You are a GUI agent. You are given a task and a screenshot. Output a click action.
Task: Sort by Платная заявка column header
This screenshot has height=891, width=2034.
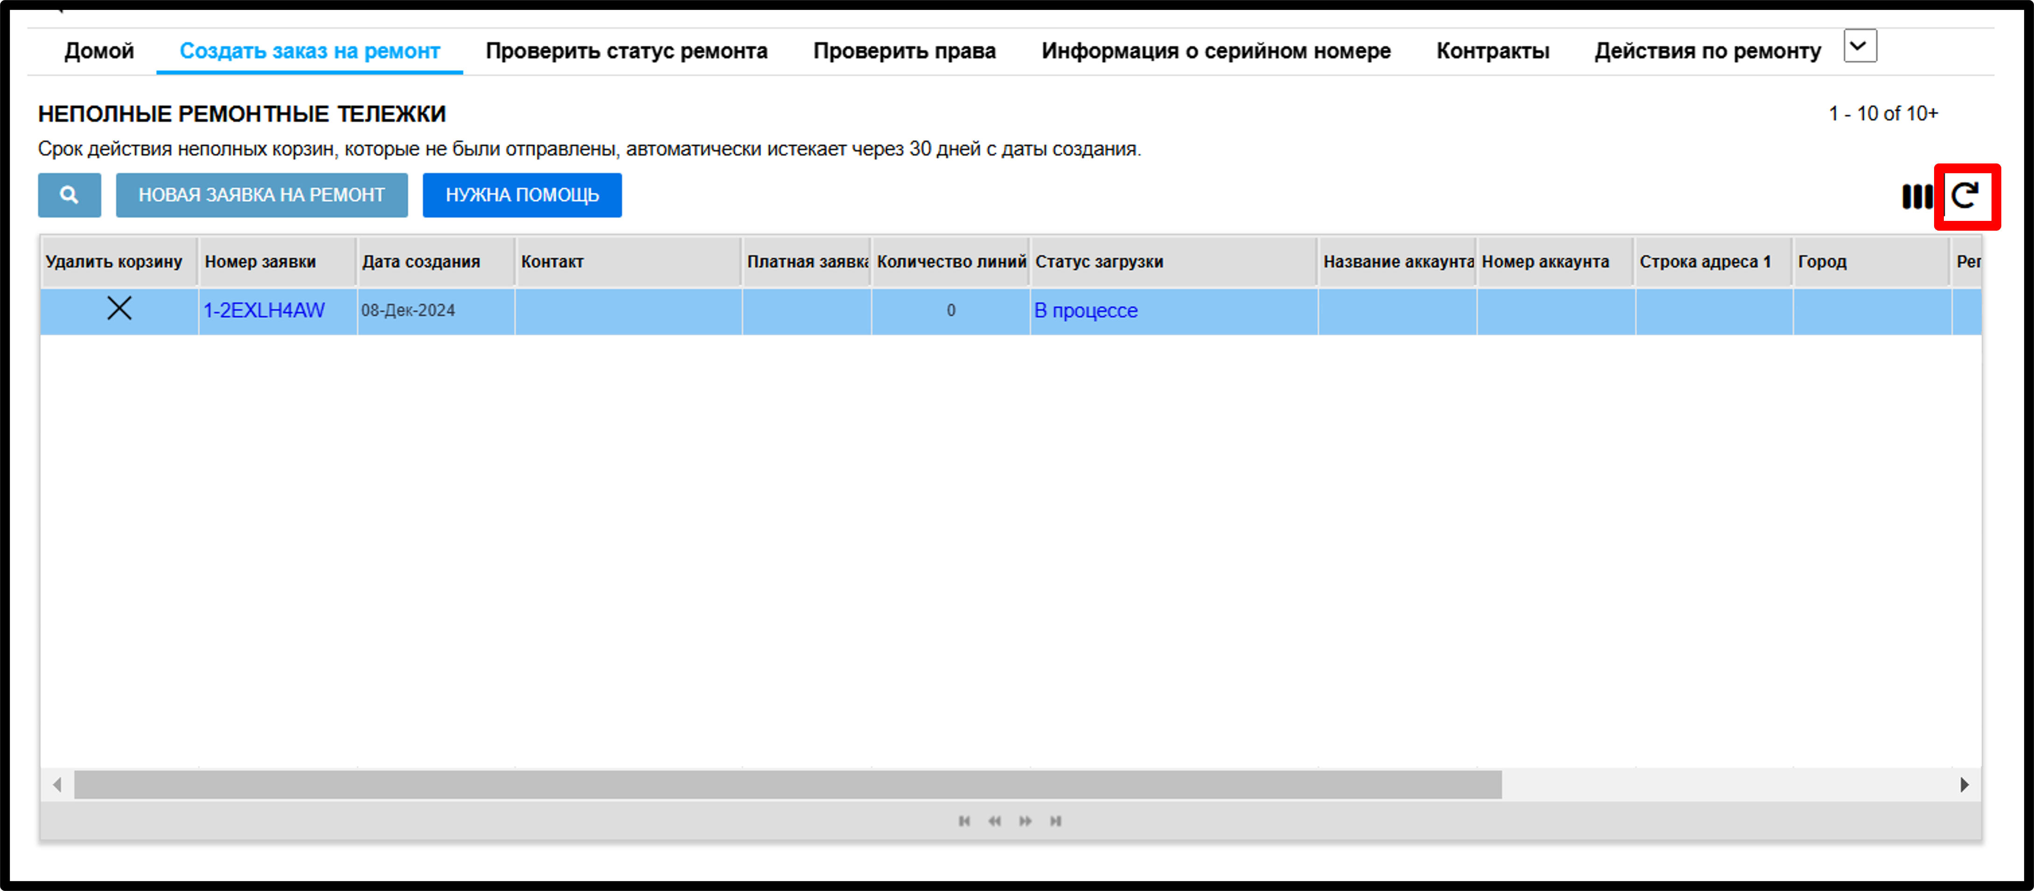tap(807, 262)
